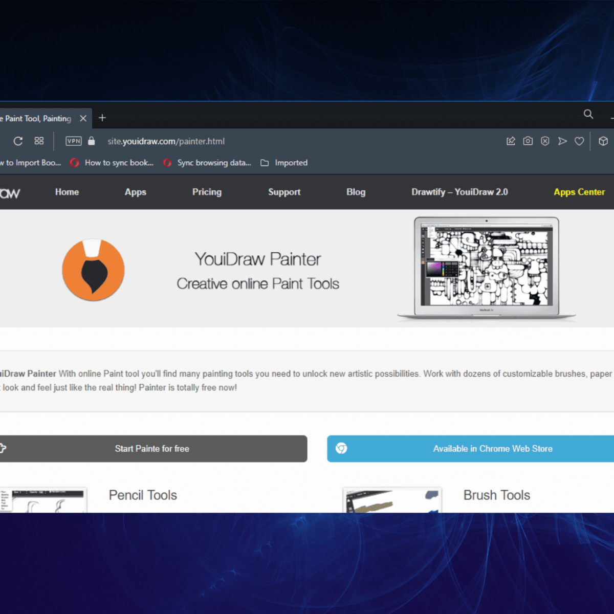Viewport: 614px width, 614px height.
Task: Take a snapshot with the camera icon
Action: pos(528,141)
